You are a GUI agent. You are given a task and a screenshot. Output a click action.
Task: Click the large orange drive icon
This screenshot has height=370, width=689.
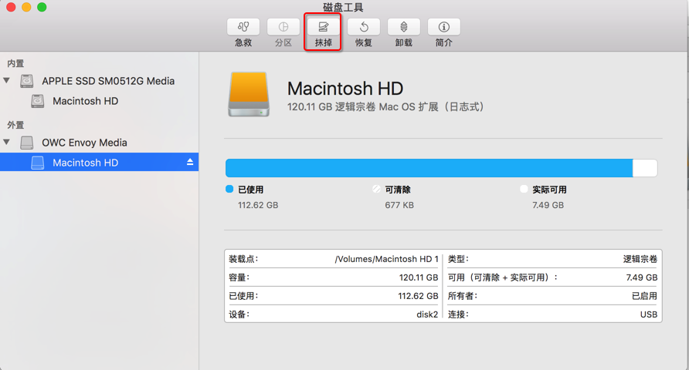tap(249, 95)
